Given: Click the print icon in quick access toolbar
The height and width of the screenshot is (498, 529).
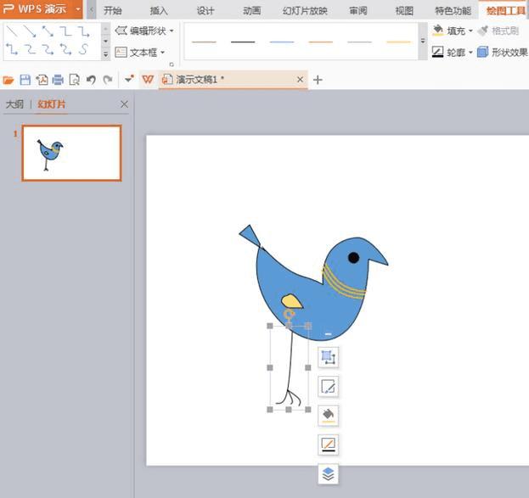Looking at the screenshot, I should tap(58, 80).
